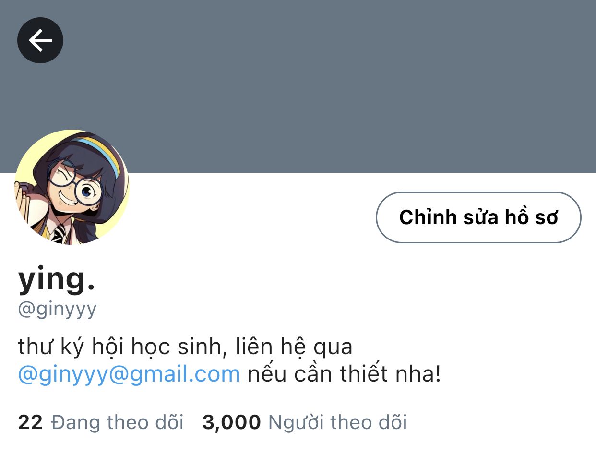Open the @ginyyy@gmail.com link in bio
596x455 pixels.
[129, 374]
